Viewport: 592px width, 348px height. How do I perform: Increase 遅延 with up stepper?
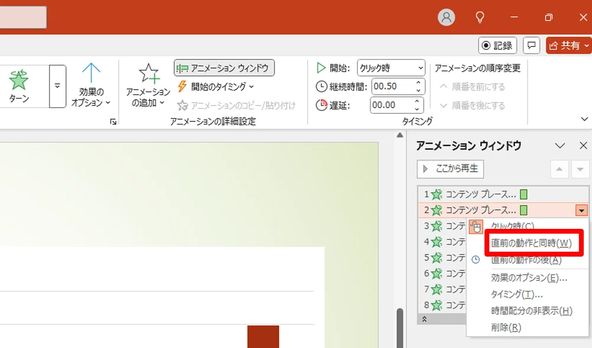417,101
